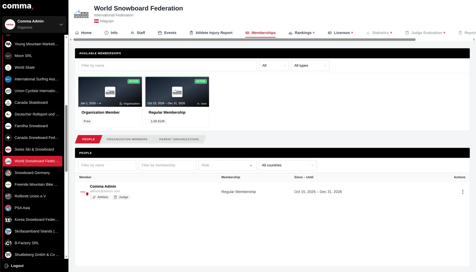Click the Logout icon

click(7, 266)
